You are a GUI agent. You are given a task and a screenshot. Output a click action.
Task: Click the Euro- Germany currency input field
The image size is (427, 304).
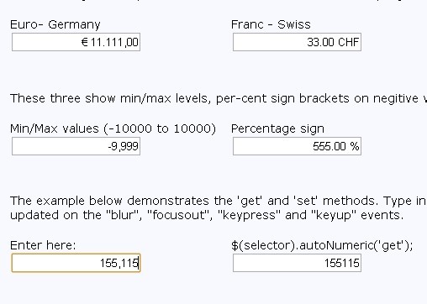(x=76, y=42)
